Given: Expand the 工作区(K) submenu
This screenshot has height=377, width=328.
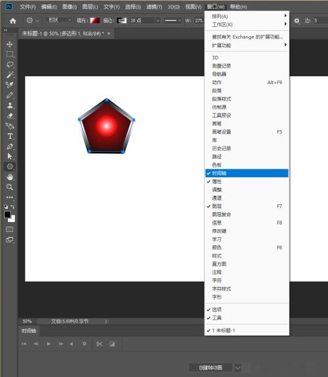Looking at the screenshot, I should click(x=247, y=24).
